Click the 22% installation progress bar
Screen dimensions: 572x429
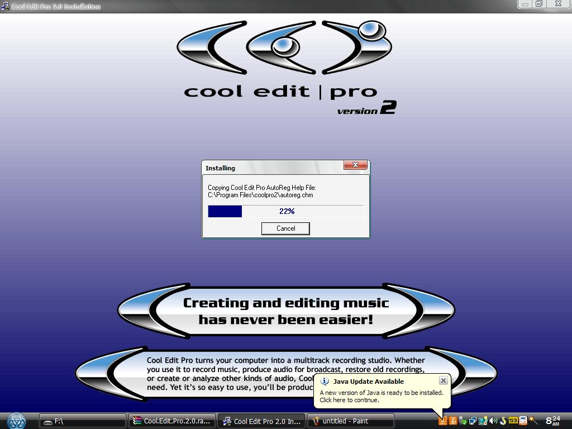(285, 211)
